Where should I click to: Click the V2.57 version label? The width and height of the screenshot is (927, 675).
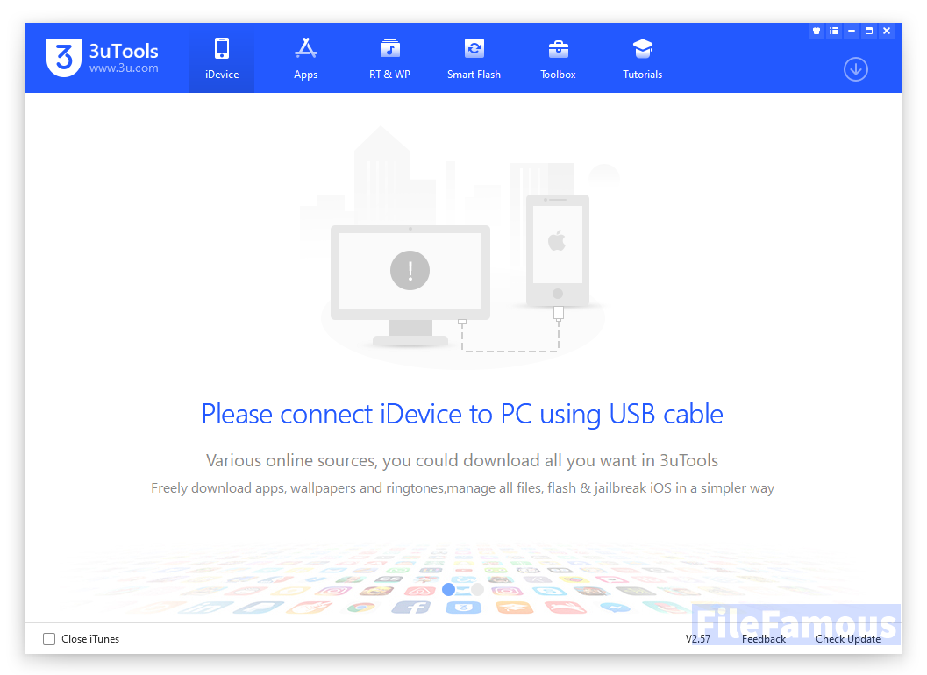(x=698, y=639)
